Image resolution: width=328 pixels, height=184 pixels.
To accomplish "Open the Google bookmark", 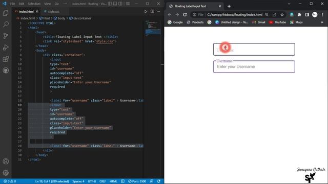I will (x=175, y=22).
